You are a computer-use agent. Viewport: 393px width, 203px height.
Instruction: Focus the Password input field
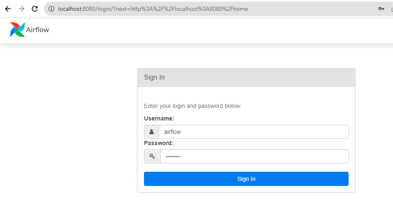click(254, 156)
